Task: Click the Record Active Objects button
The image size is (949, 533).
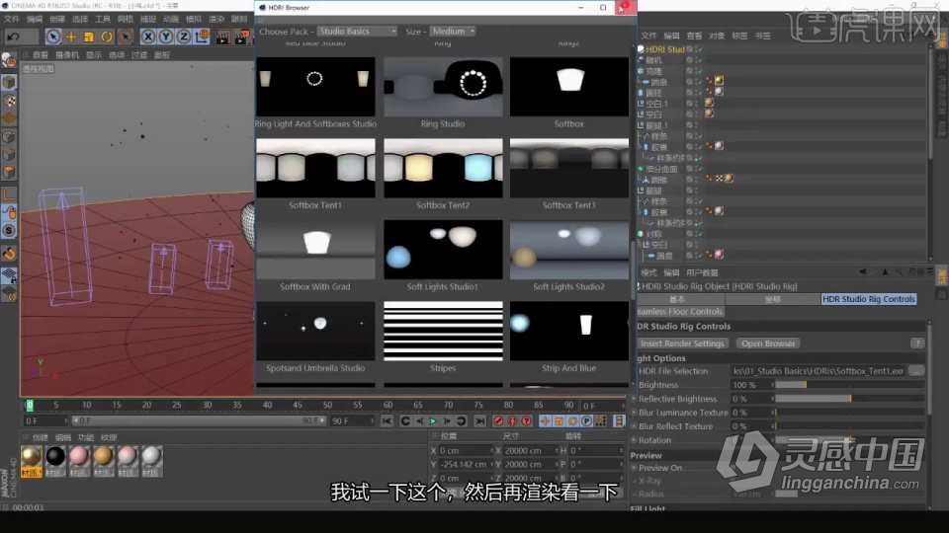Action: click(498, 421)
